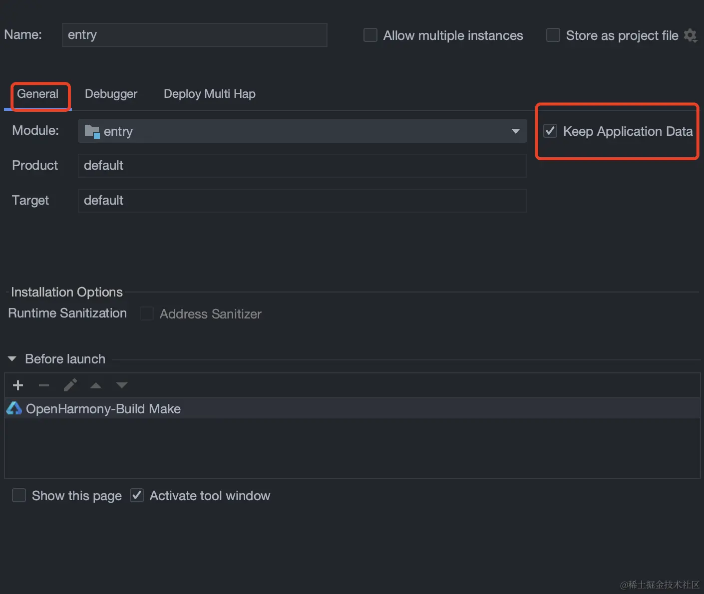The image size is (704, 594).
Task: Click the Product text field
Action: click(302, 166)
